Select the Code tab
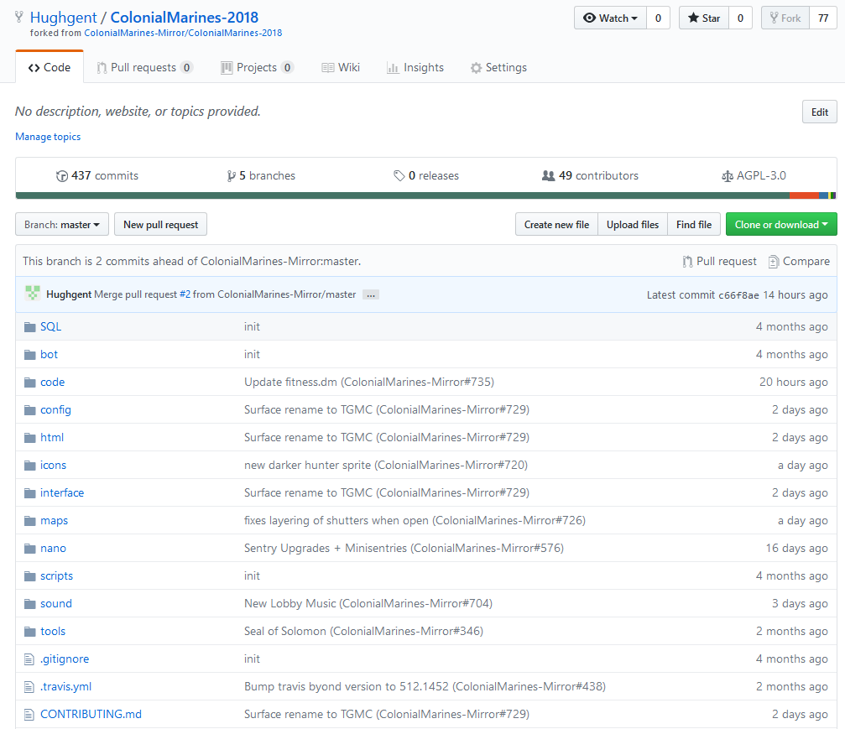 click(50, 68)
